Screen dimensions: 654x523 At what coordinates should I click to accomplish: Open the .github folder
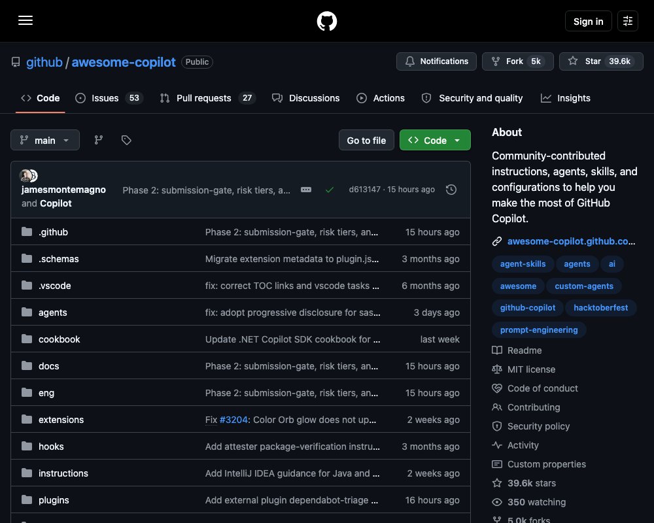[53, 232]
